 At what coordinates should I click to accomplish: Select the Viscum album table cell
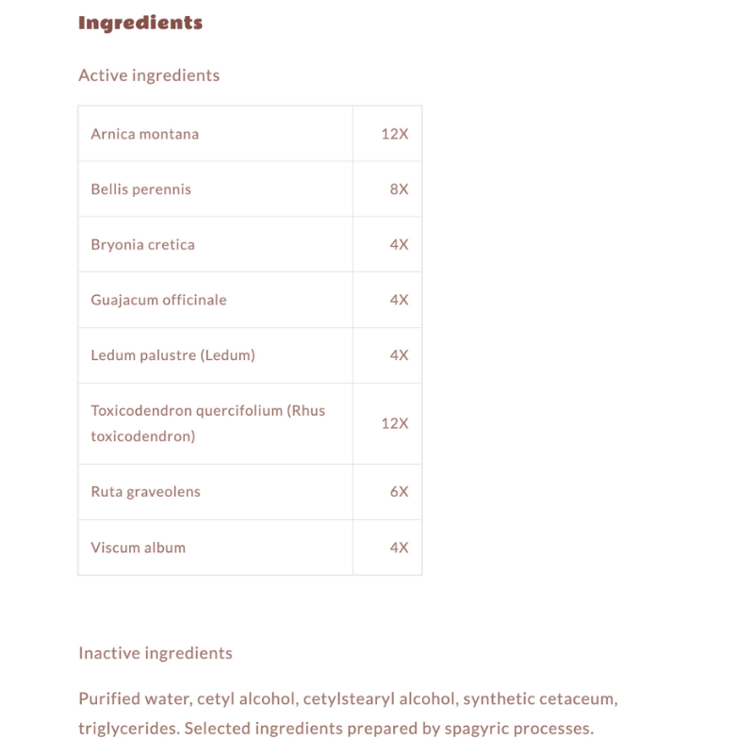[139, 548]
